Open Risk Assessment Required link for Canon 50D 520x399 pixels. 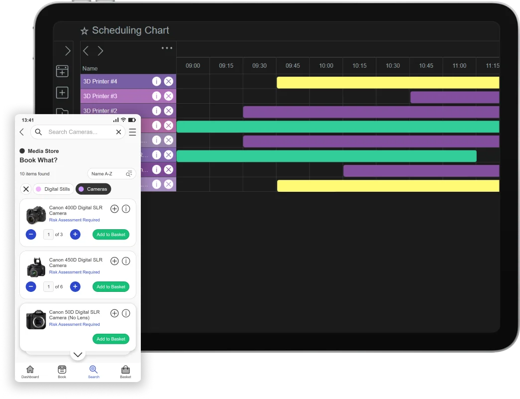[74, 324]
